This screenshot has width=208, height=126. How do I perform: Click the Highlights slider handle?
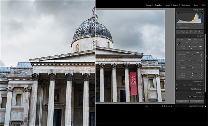(x=189, y=61)
